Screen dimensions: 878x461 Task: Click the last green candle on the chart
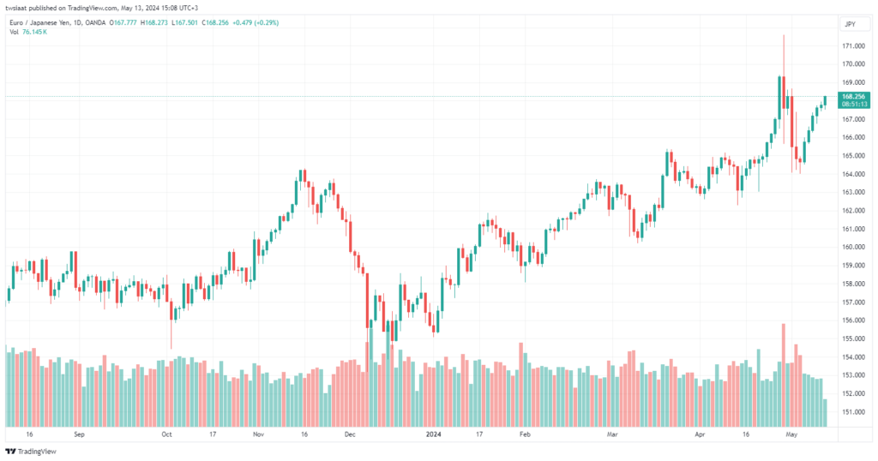point(825,101)
